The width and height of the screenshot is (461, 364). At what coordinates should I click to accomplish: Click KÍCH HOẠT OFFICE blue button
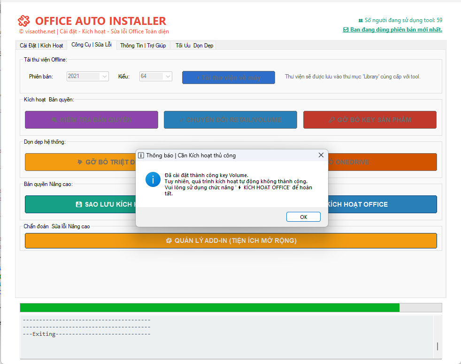382,204
